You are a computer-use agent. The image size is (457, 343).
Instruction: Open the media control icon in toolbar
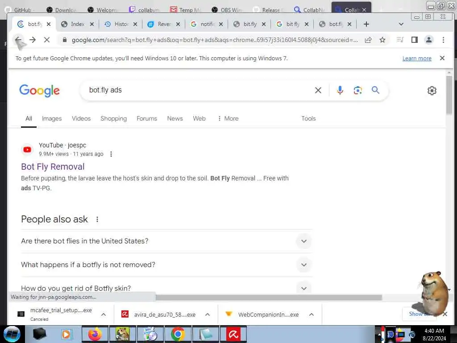pos(400,40)
